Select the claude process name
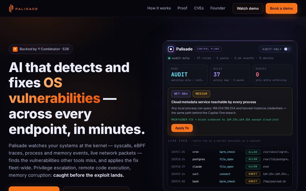Screen dimensions: 306x191 197,167
